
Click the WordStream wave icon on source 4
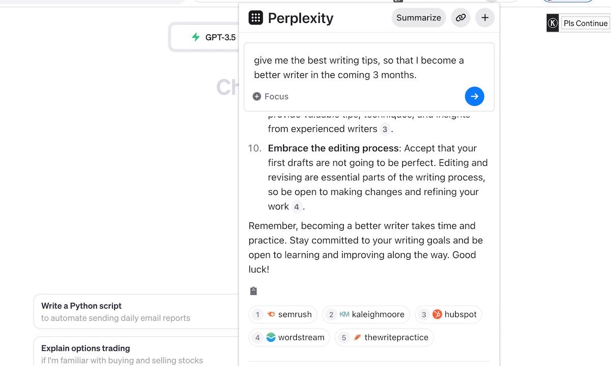[x=270, y=337]
